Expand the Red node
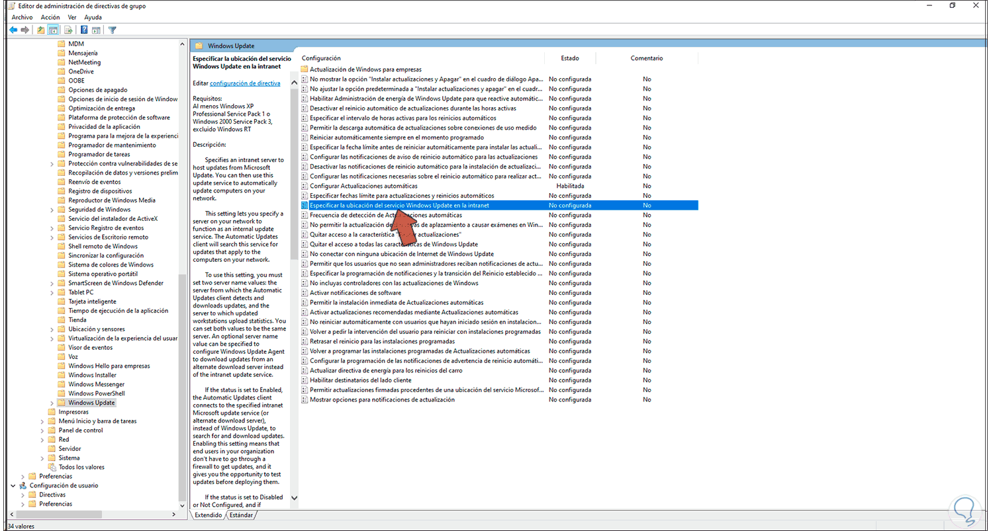The height and width of the screenshot is (531, 993). (x=42, y=440)
